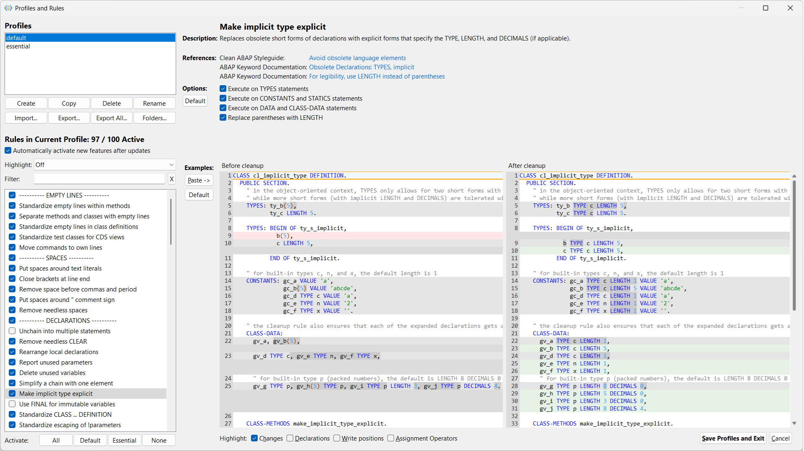This screenshot has width=804, height=451.
Task: Toggle the EMPTY LINES section checkbox
Action: pyautogui.click(x=12, y=195)
